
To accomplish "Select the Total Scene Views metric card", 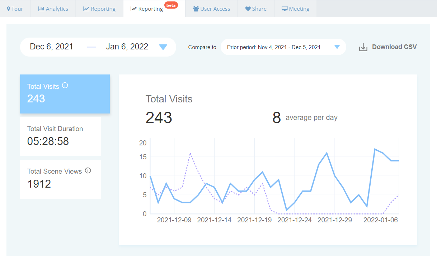I will pyautogui.click(x=60, y=179).
